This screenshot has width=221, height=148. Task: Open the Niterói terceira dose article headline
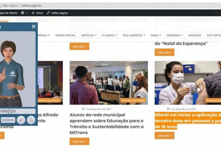[x=188, y=121]
